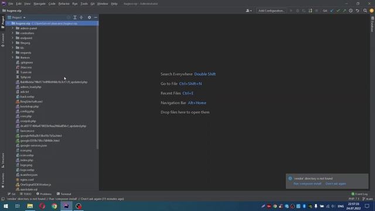Viewport: 375px width, 211px height.
Task: Open the Refactor menu
Action: pos(64,4)
